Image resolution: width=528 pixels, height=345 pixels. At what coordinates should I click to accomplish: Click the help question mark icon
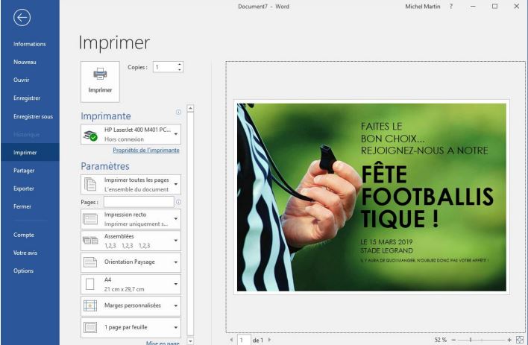pos(451,6)
